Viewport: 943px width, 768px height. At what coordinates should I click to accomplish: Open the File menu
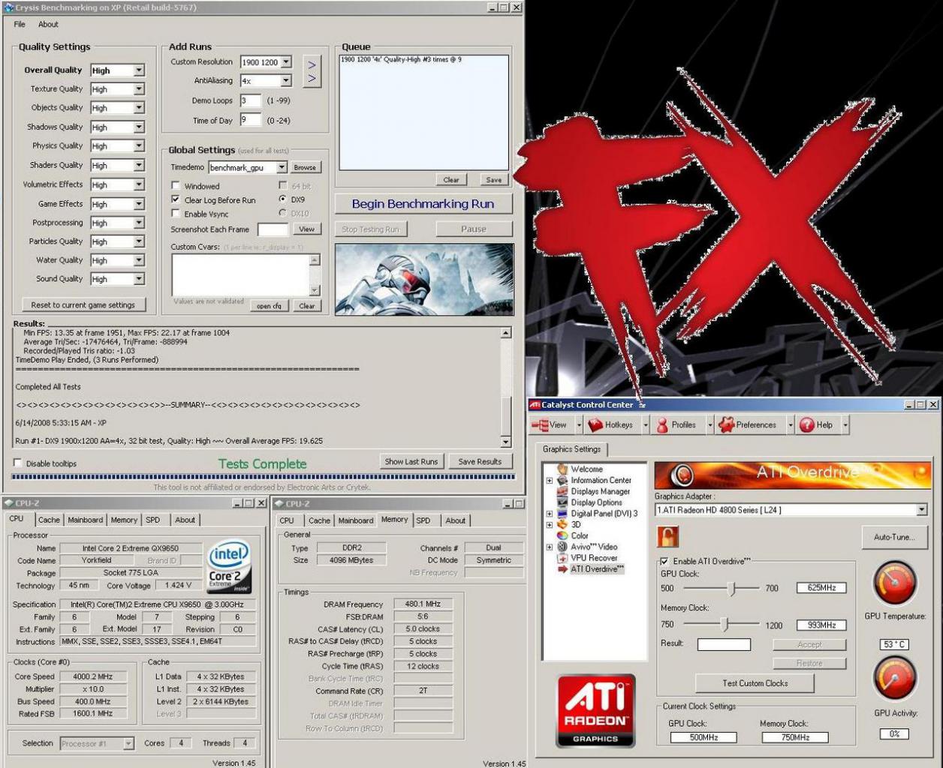click(x=20, y=24)
